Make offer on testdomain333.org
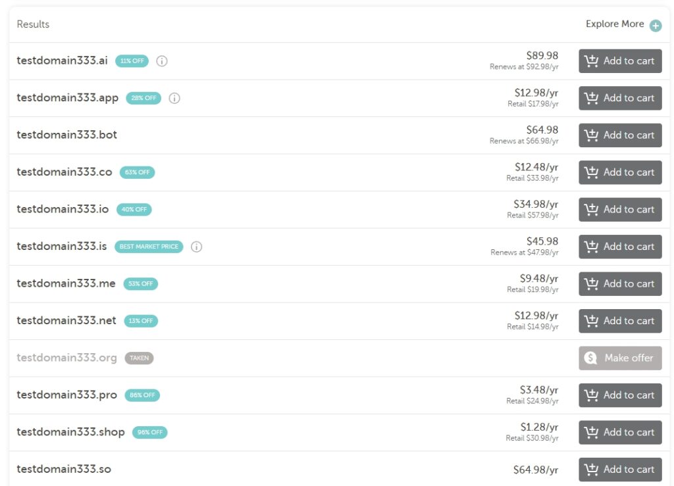 [620, 358]
